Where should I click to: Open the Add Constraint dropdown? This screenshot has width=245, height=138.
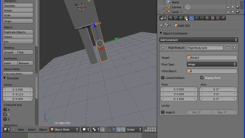click(199, 40)
